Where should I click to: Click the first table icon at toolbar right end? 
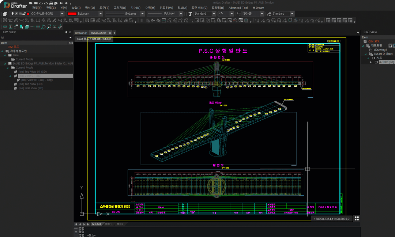click(328, 20)
